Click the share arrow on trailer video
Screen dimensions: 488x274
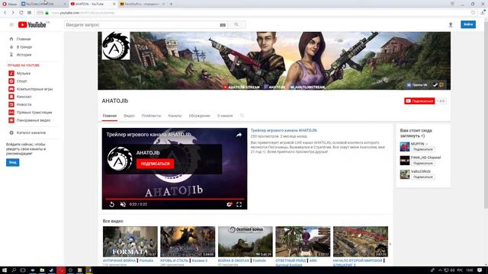239,135
